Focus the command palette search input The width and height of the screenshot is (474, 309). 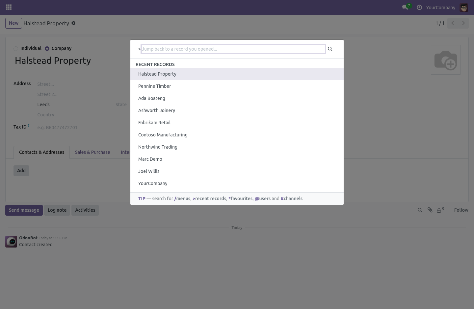pos(233,49)
